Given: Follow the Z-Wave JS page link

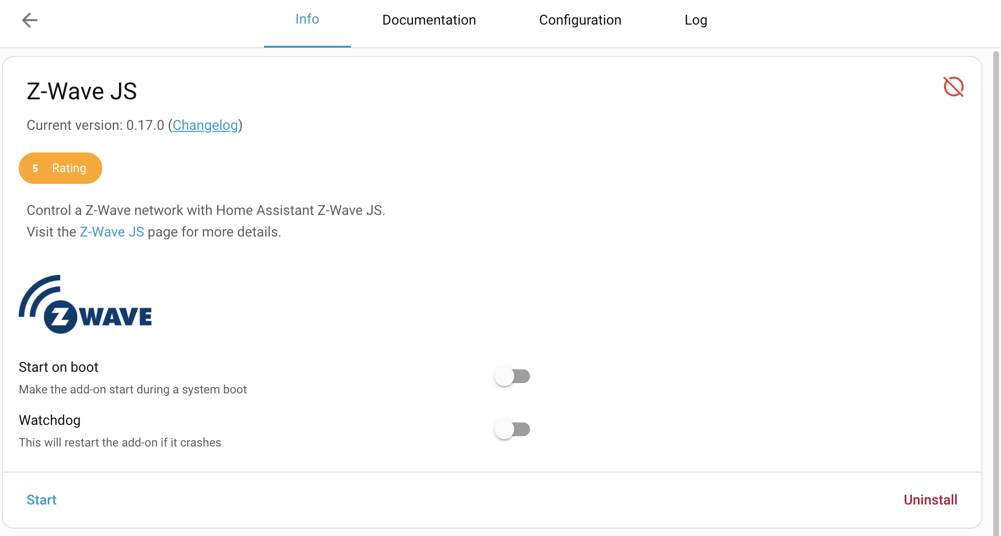Looking at the screenshot, I should (x=112, y=232).
